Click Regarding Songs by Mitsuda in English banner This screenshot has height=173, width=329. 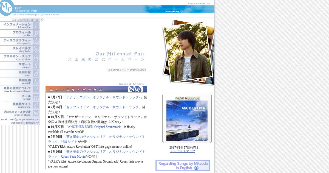[183, 166]
